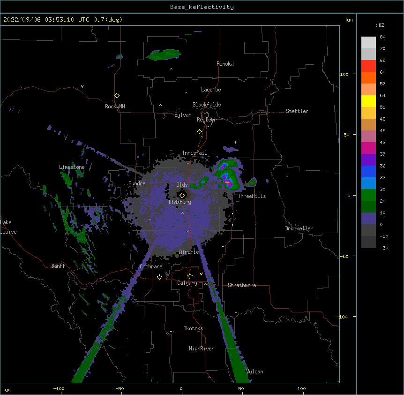Click the Base_Reflectivity title text
This screenshot has height=395, width=404.
pyautogui.click(x=202, y=7)
